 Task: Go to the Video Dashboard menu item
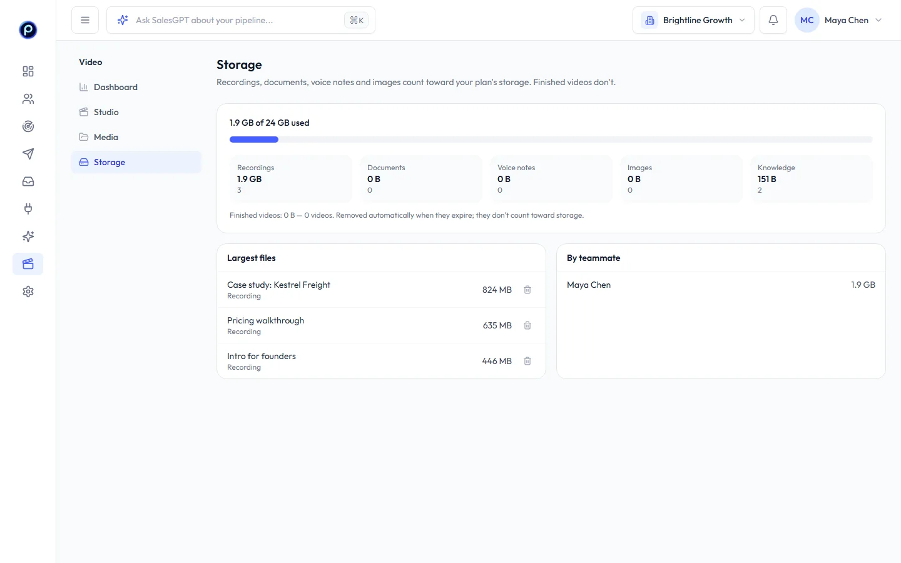(136, 87)
